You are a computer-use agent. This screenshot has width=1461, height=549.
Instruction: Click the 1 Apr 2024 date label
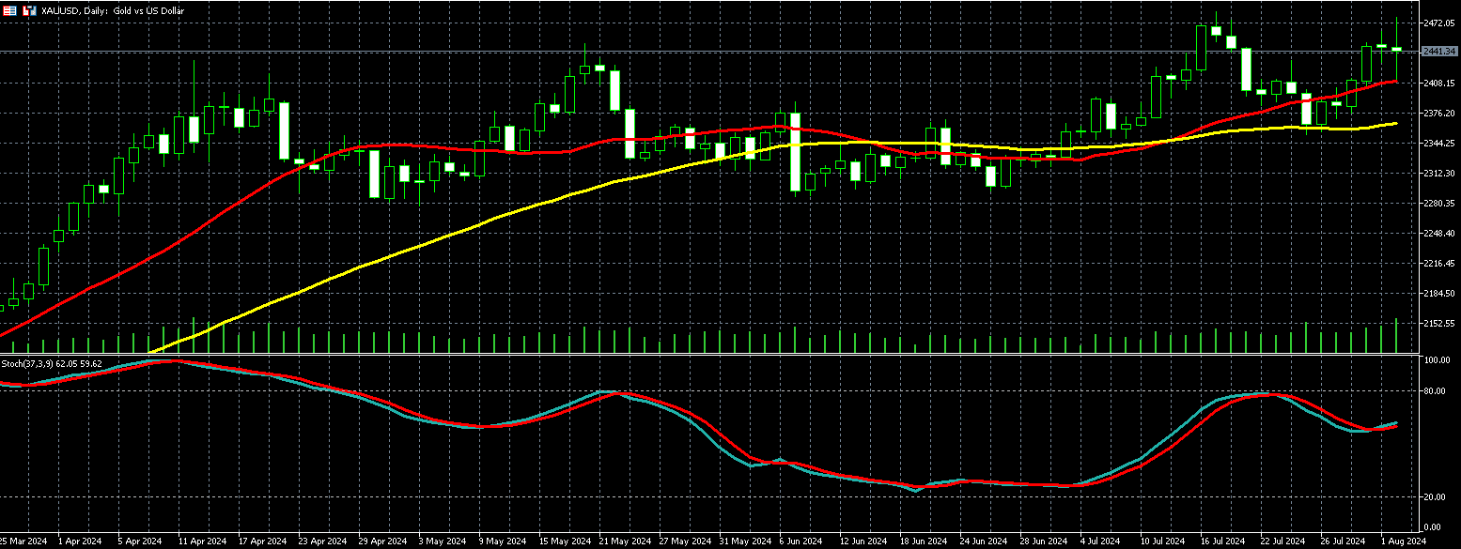click(x=80, y=541)
